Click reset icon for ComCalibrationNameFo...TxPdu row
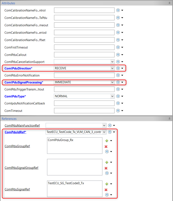 pos(118,18)
